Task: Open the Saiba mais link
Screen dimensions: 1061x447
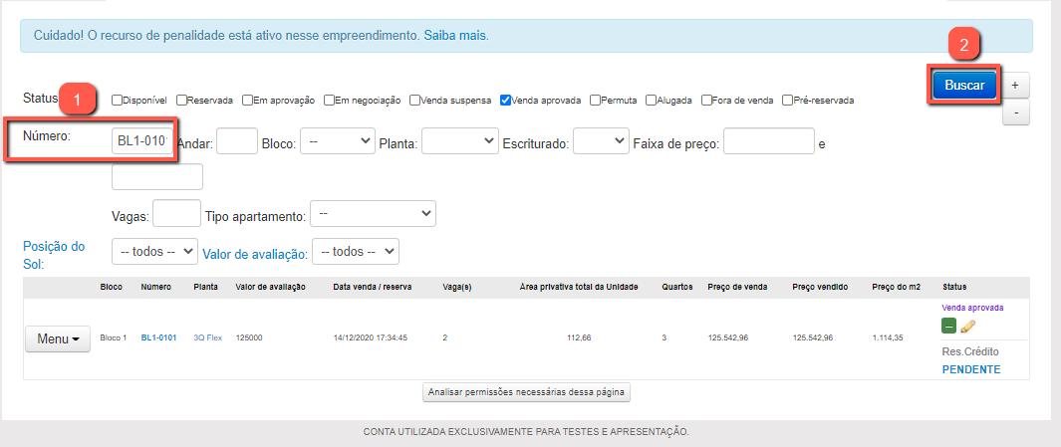Action: [455, 35]
